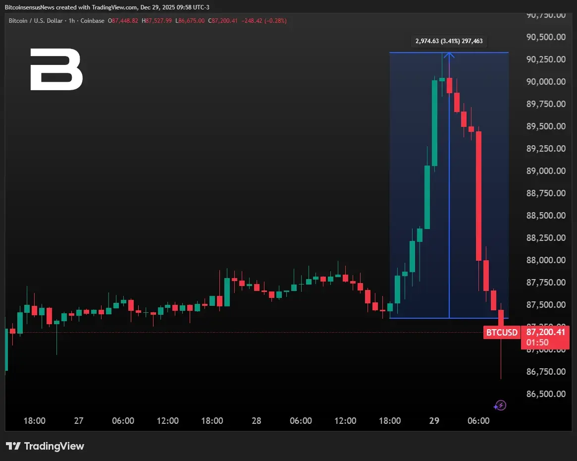Image resolution: width=577 pixels, height=461 pixels.
Task: Click the red BTCUSD price tag
Action: (502, 332)
